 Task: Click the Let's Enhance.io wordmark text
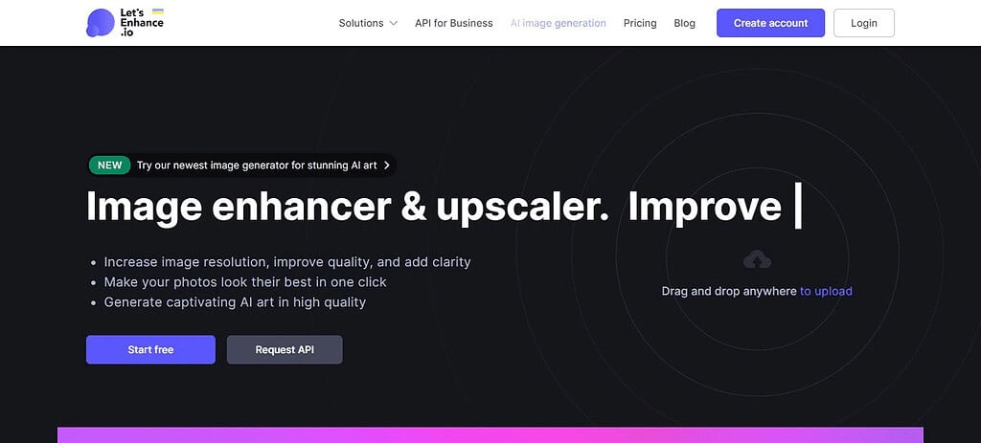click(x=142, y=23)
